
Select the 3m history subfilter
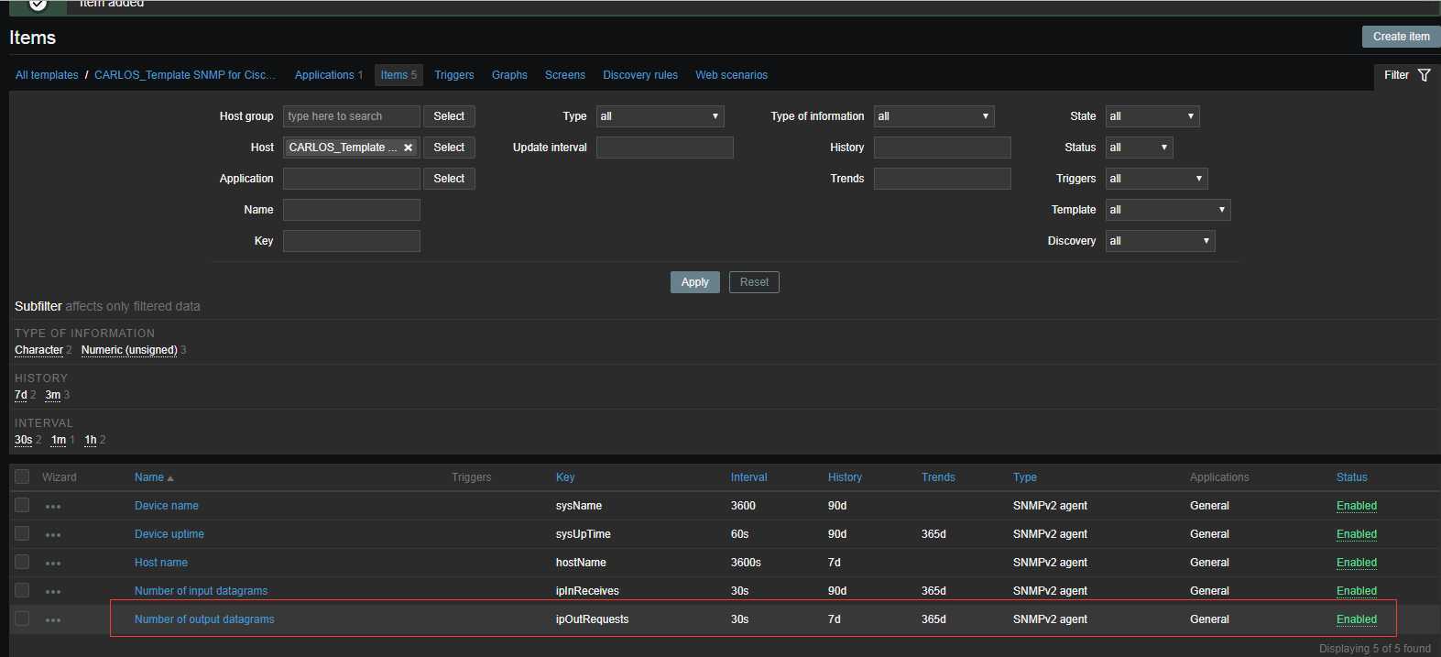pos(53,395)
